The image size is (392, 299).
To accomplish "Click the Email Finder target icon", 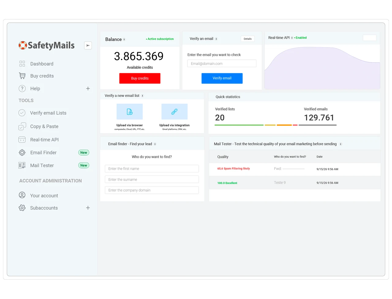I will click(22, 152).
